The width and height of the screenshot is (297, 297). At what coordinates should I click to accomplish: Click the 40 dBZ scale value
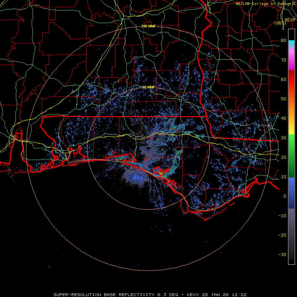click(x=283, y=118)
